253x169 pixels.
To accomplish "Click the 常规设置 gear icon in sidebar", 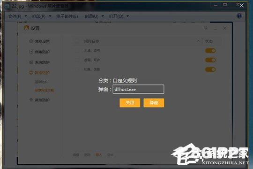I will click(31, 41).
